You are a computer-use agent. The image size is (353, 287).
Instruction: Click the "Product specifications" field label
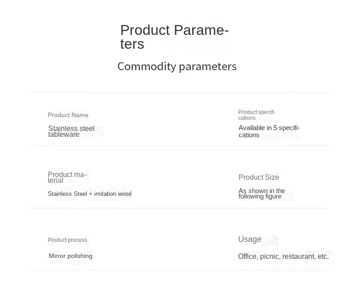click(256, 115)
